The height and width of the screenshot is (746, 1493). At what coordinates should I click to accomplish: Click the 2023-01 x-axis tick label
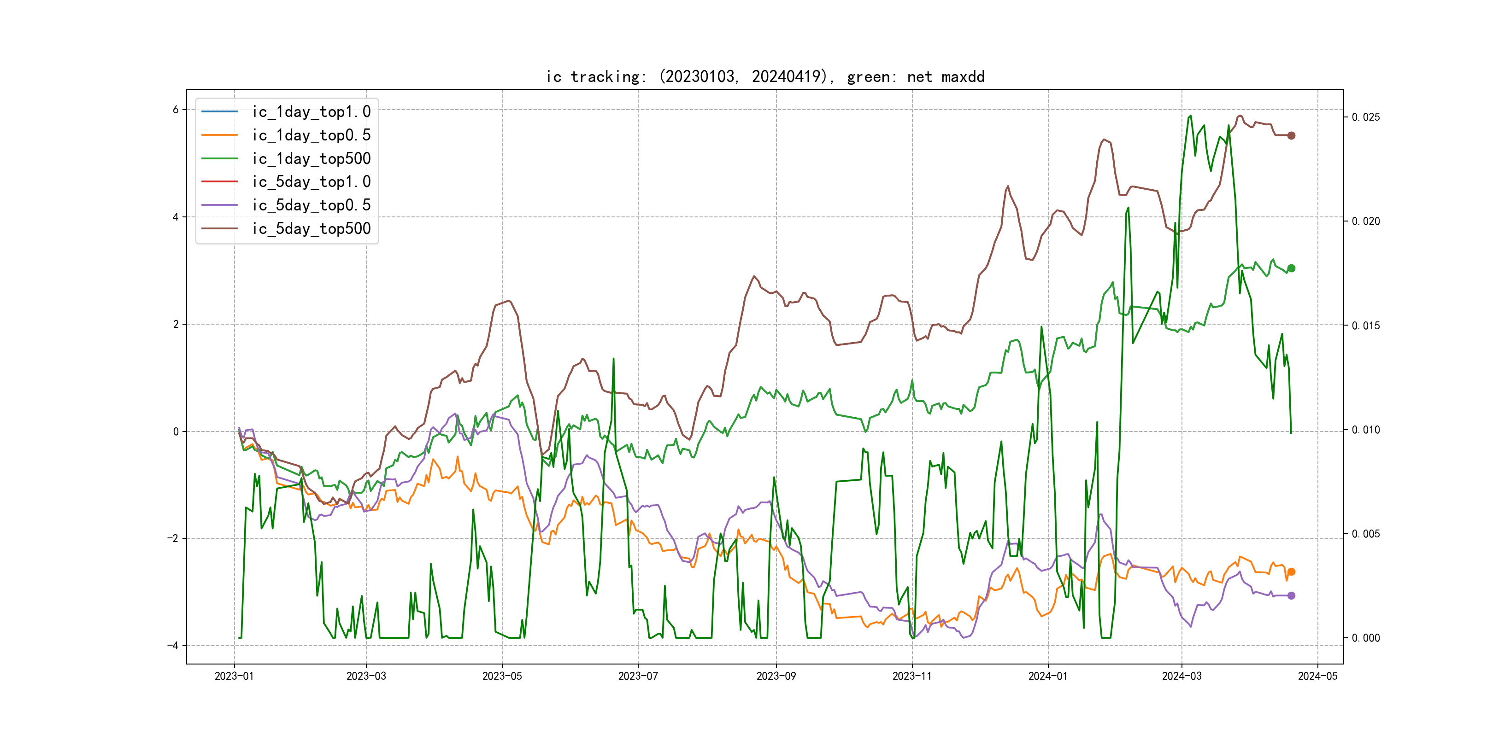coord(234,676)
